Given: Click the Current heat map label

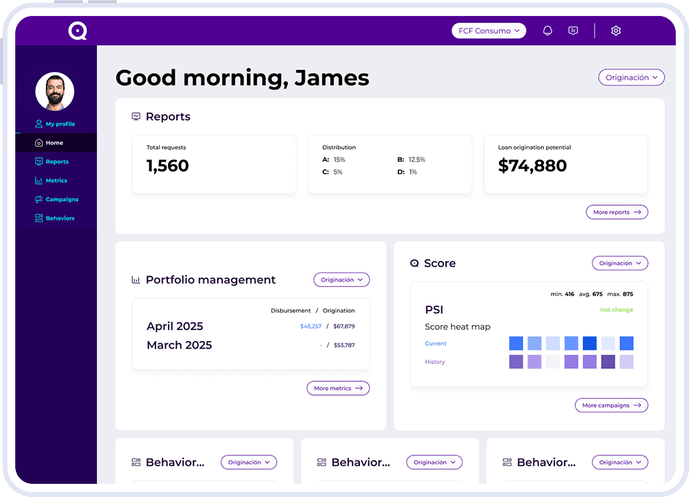Looking at the screenshot, I should (436, 343).
